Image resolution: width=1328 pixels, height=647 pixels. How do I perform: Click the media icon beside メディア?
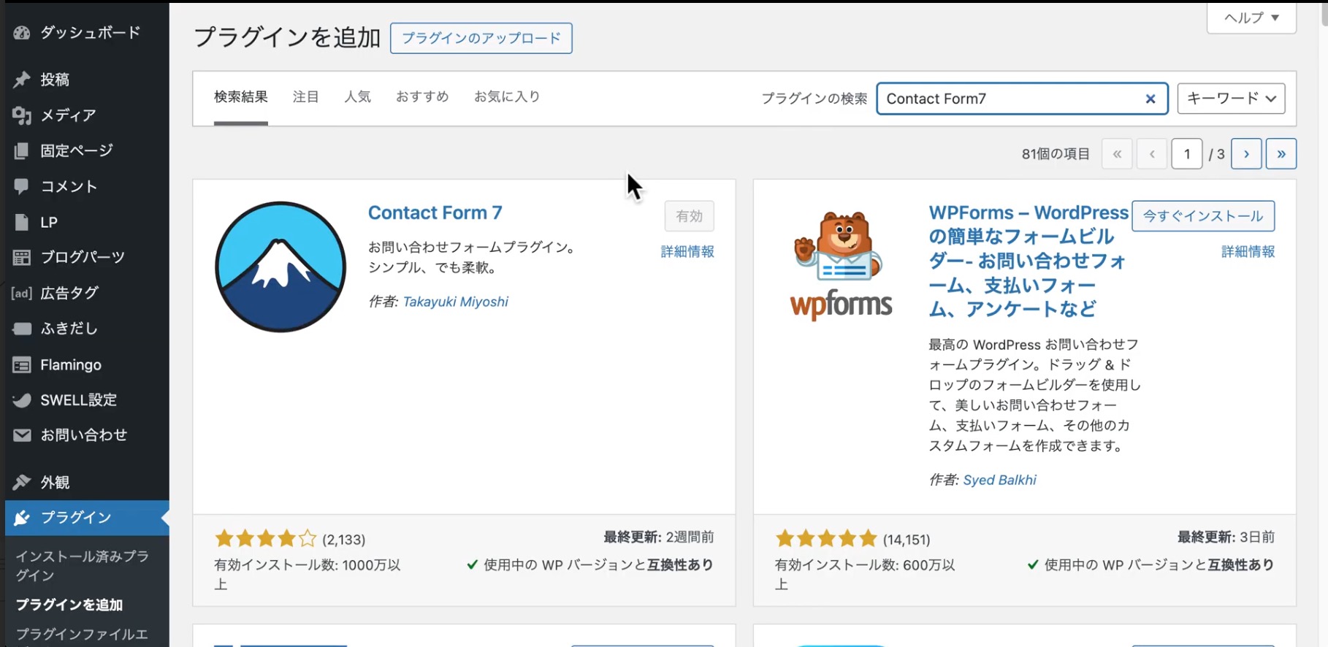(22, 115)
